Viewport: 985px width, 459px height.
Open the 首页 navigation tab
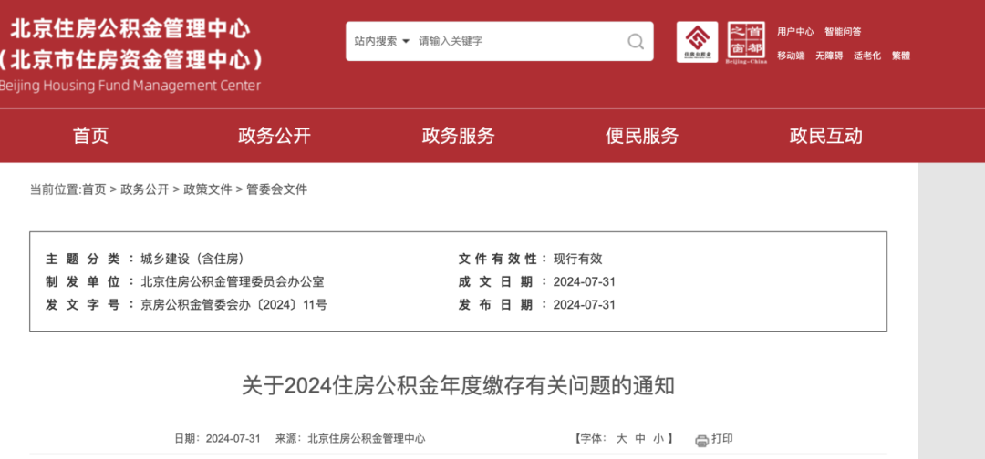(91, 136)
